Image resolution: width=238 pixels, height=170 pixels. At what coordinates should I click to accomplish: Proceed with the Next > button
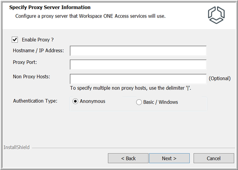[169, 158]
